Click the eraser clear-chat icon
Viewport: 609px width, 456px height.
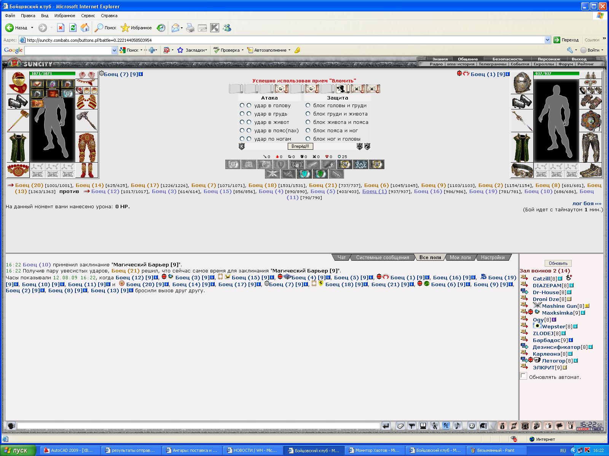click(400, 426)
